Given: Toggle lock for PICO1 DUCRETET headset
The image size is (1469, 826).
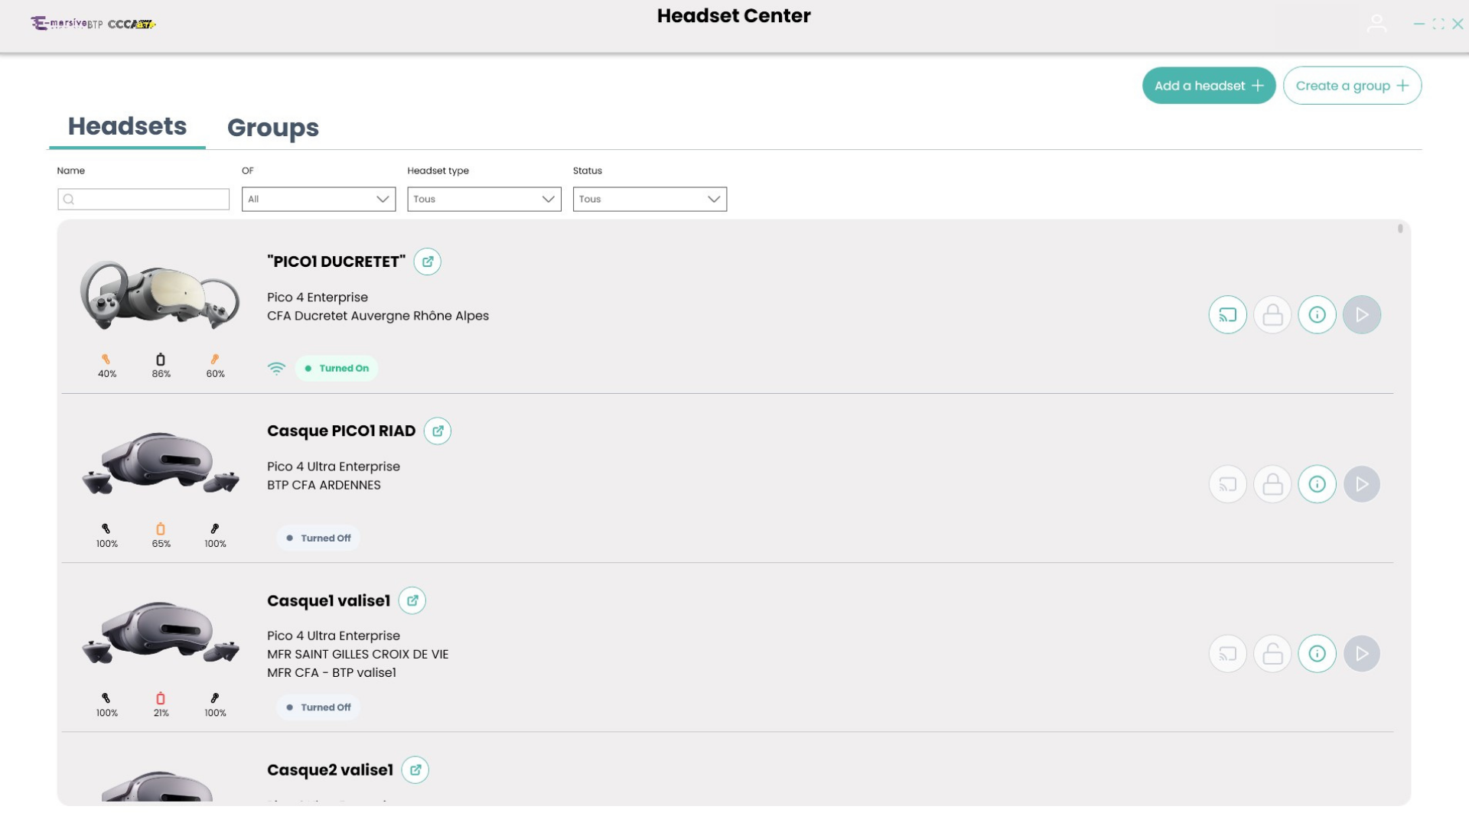Looking at the screenshot, I should 1272,314.
